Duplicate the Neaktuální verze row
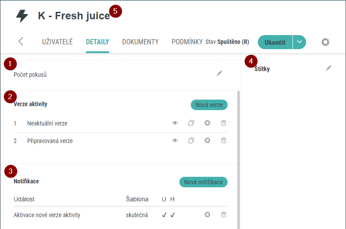Image resolution: width=346 pixels, height=229 pixels. pyautogui.click(x=191, y=123)
